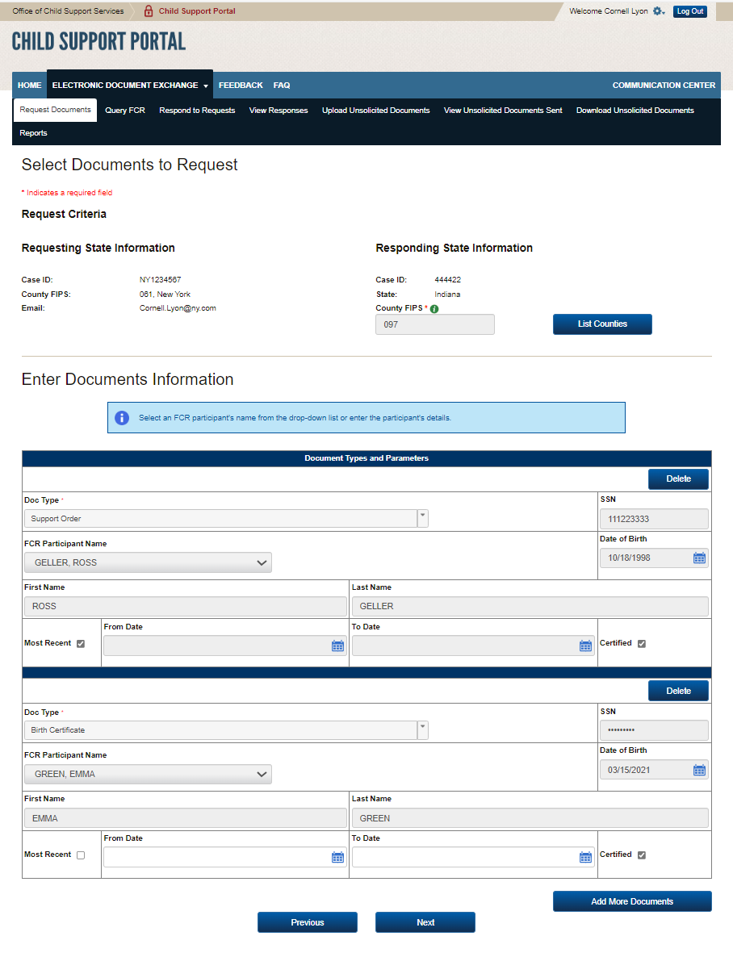Click the County FIPS input field

click(x=434, y=324)
